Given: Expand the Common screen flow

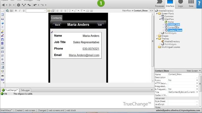Looking at the screenshot, I should (x=160, y=16).
